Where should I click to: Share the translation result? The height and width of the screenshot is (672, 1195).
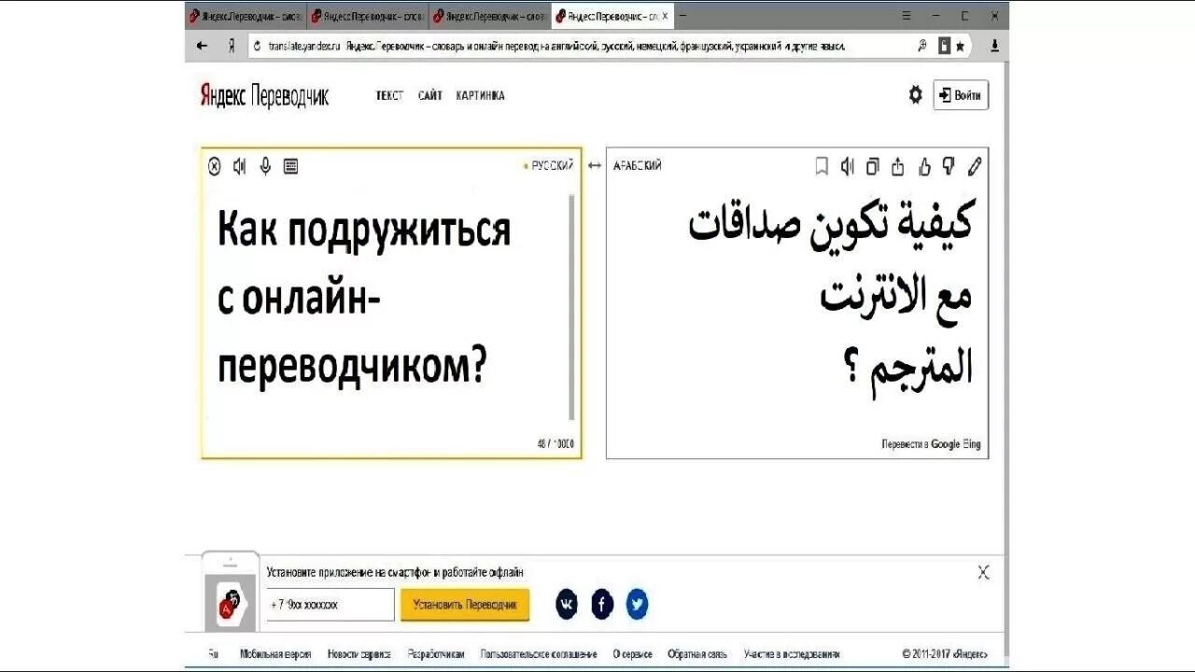point(898,166)
